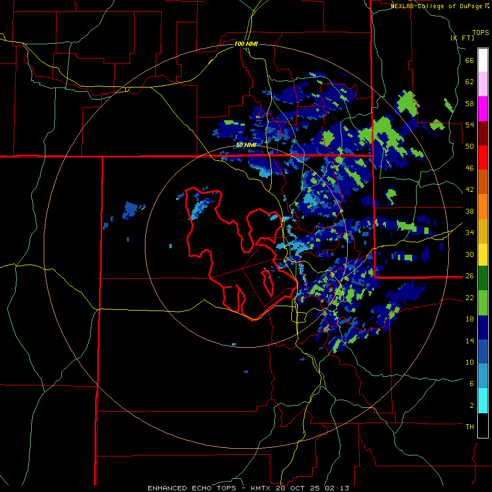Click the 'NEXLAB-College of DuPage' credit text
Screen dimensions: 492x492
(437, 6)
